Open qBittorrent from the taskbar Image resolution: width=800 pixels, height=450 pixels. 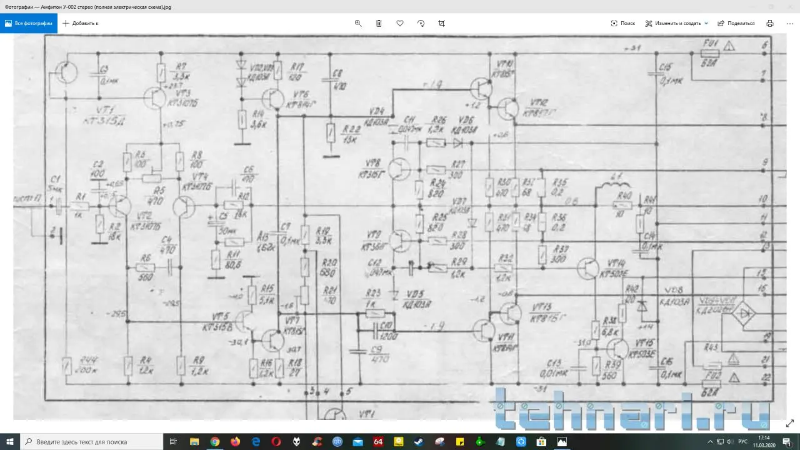click(337, 441)
